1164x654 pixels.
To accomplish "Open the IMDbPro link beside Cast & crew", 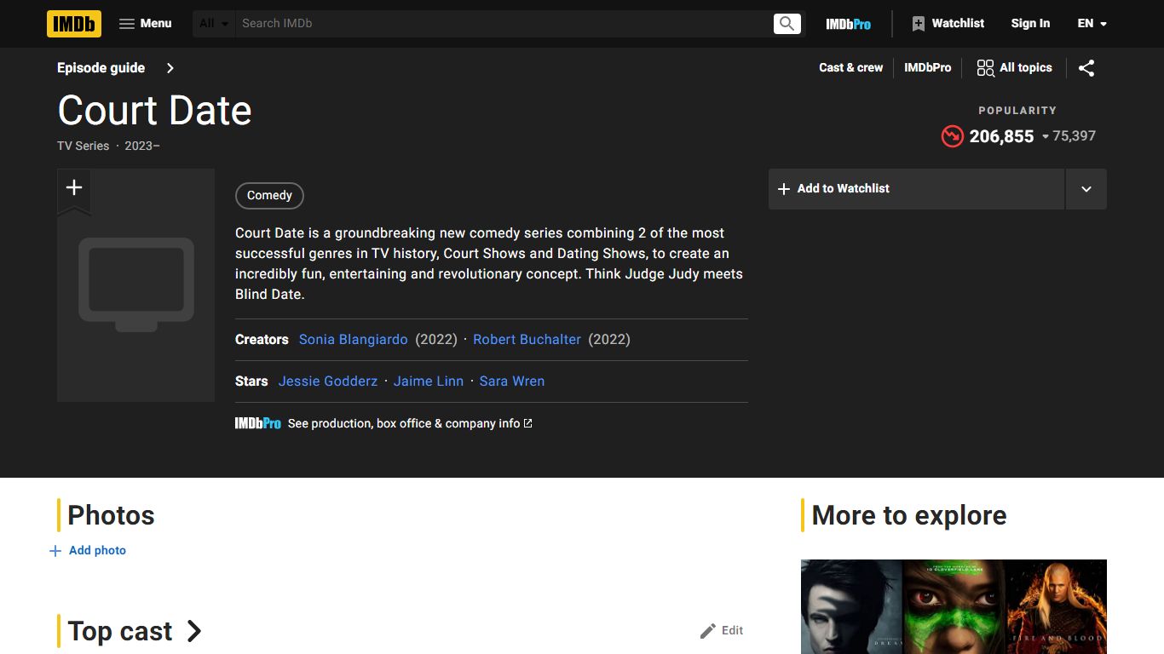I will [x=927, y=68].
